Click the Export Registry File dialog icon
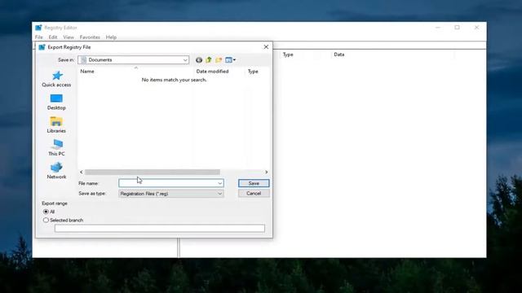Viewport: 522px width, 293px height. [x=42, y=47]
